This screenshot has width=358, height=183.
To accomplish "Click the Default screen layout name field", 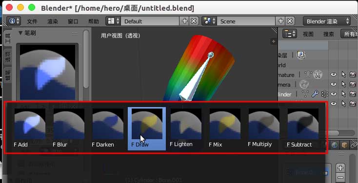I will [150, 21].
